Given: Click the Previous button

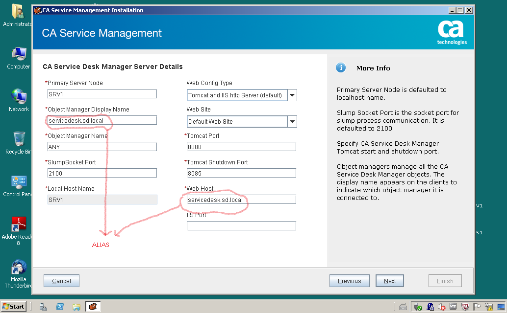Looking at the screenshot, I should (x=349, y=281).
